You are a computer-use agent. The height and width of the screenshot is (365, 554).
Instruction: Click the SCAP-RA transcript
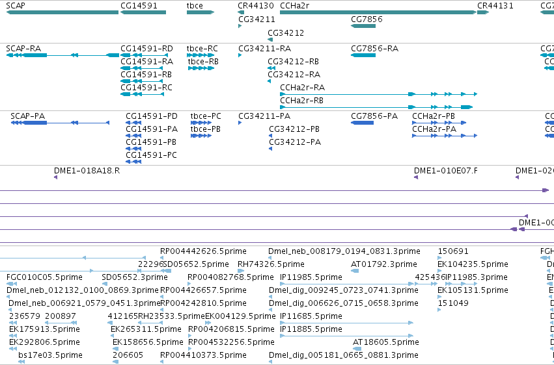point(62,55)
